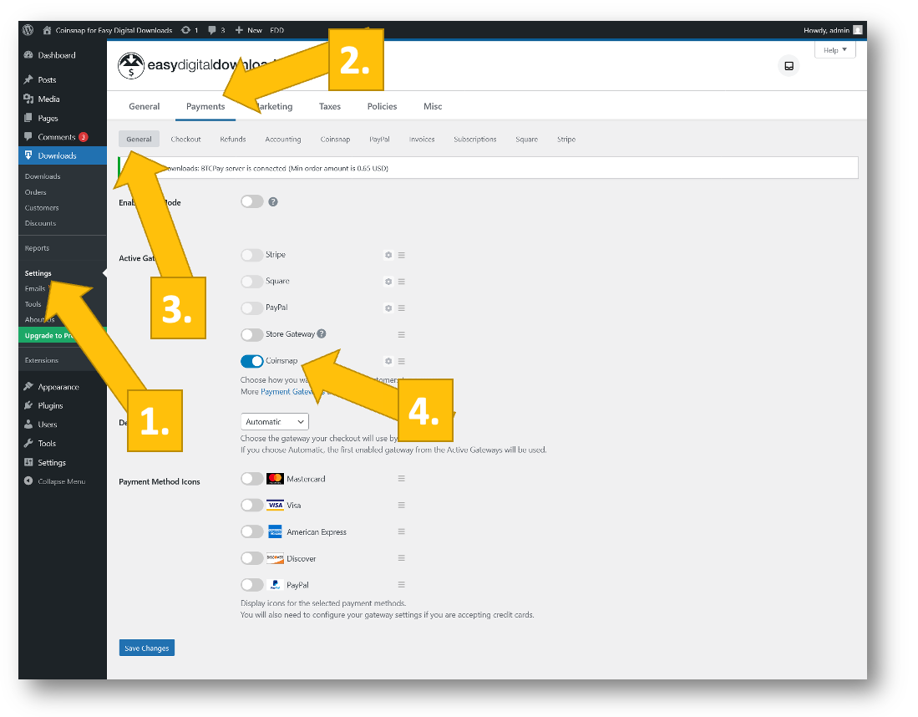This screenshot has height=717, width=918.
Task: Toggle the Enable Test Mode switch
Action: tap(251, 201)
